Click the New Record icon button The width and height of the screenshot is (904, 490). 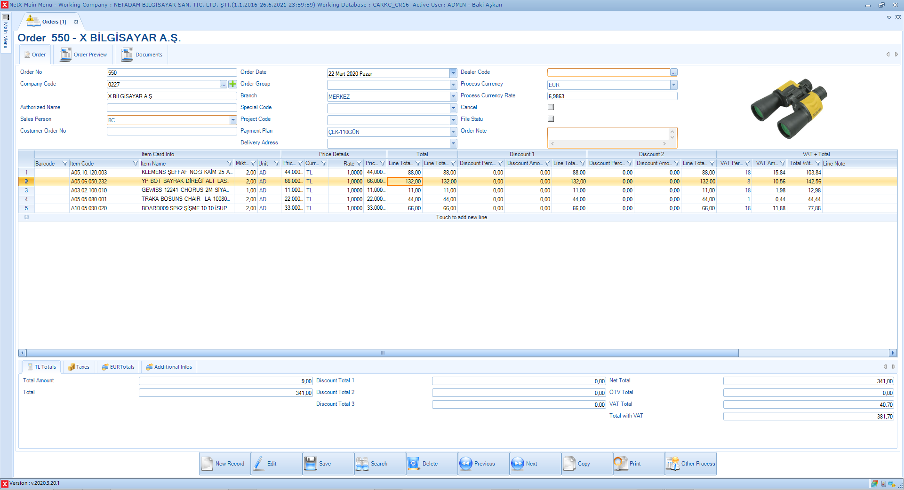coord(208,464)
